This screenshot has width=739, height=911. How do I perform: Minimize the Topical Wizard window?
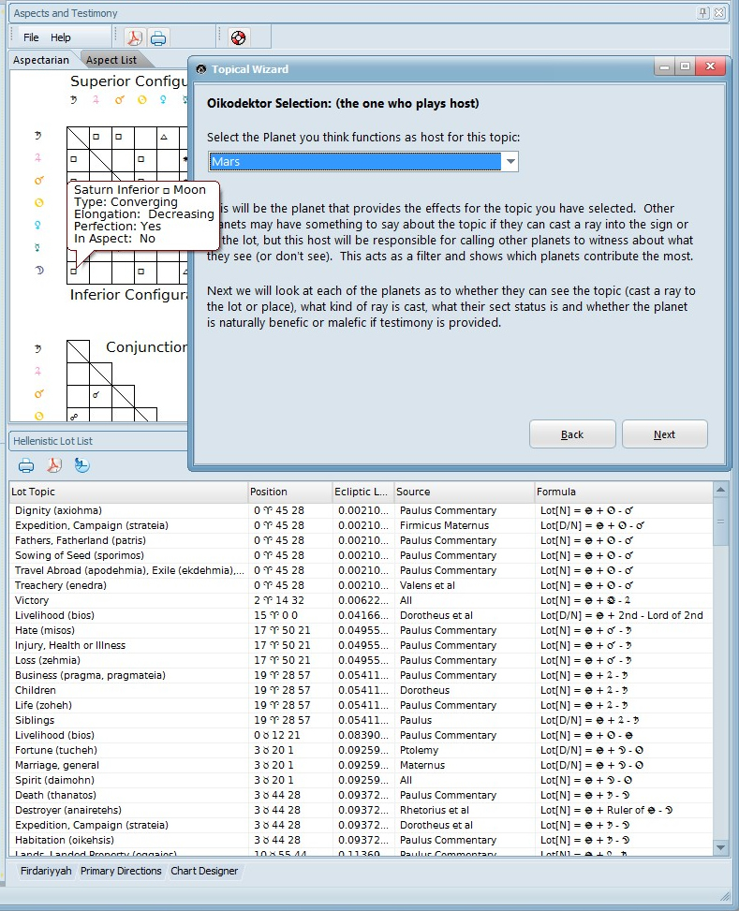point(664,66)
